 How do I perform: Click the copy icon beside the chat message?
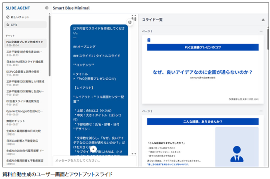[x=130, y=22]
